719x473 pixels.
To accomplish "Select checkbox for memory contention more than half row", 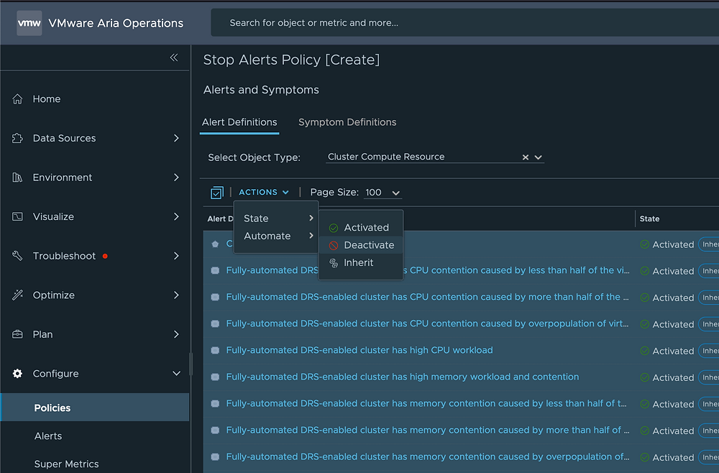I will tap(215, 430).
